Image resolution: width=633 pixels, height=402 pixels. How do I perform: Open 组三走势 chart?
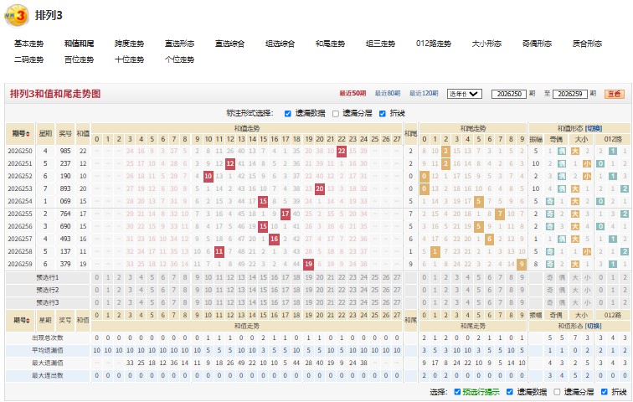[380, 44]
